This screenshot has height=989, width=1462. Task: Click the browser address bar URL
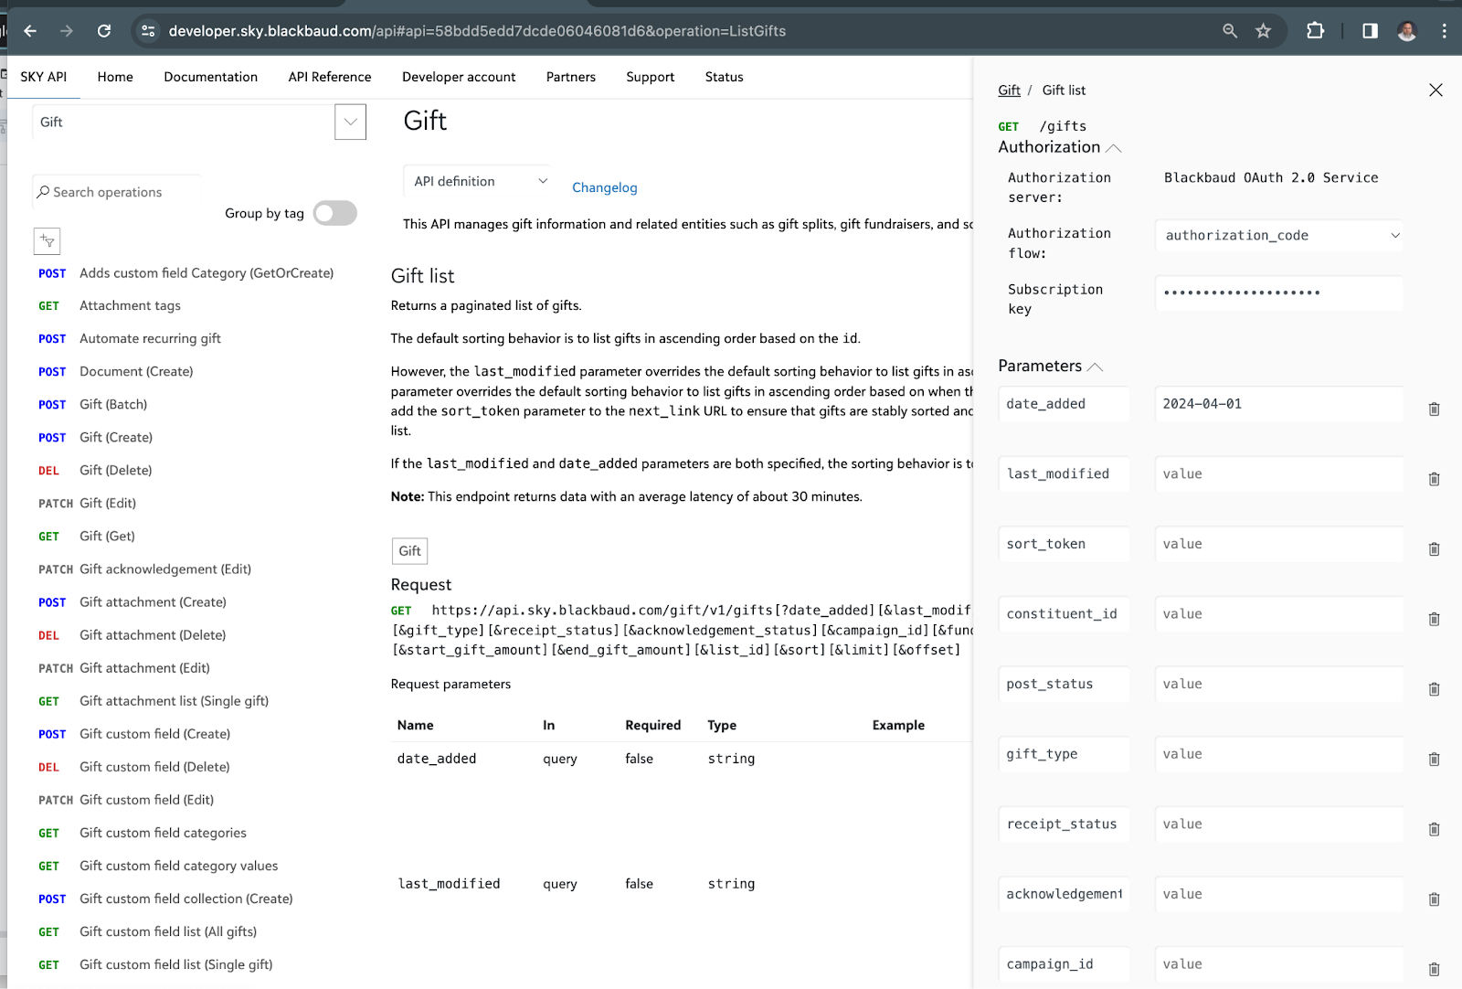pyautogui.click(x=477, y=31)
